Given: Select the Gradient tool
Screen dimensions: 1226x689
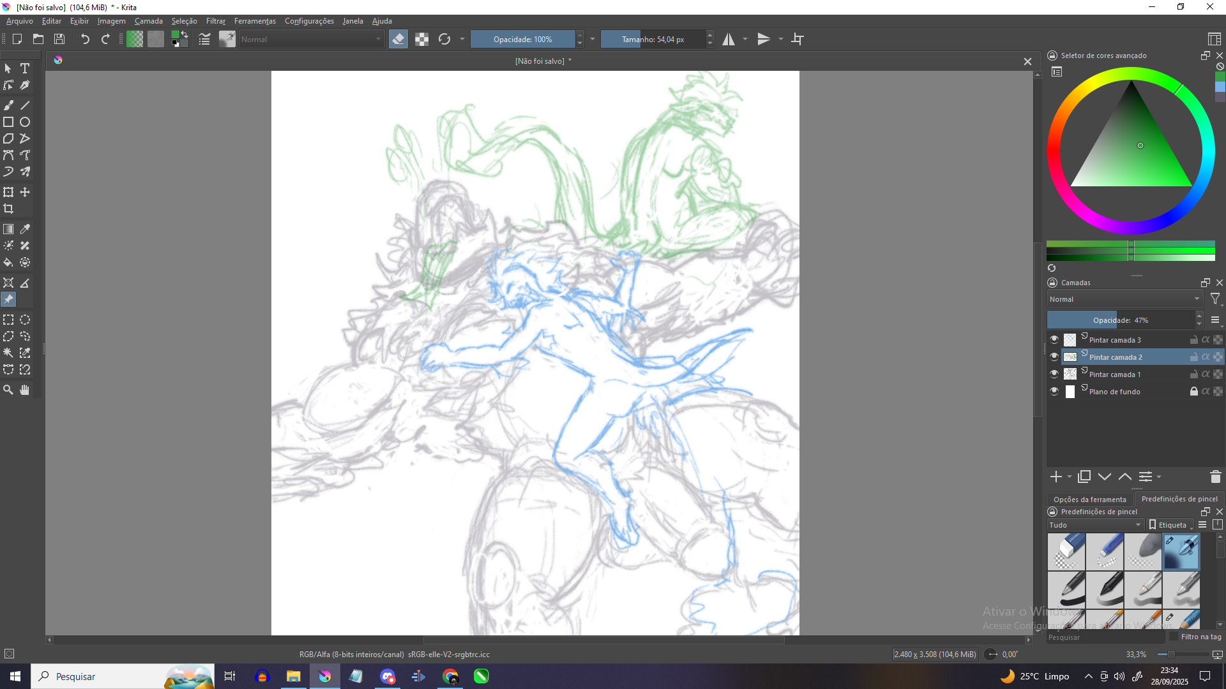Looking at the screenshot, I should tap(8, 229).
